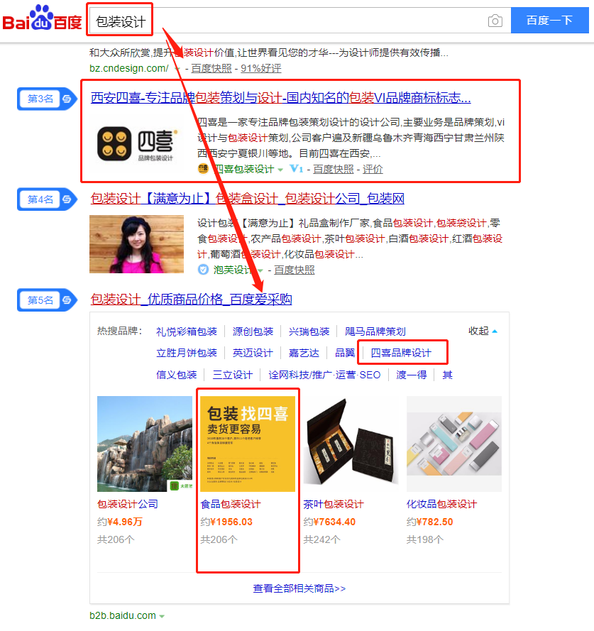594x631 pixels.
Task: Open 包装设计【满意为止】 result title
Action: (x=248, y=199)
